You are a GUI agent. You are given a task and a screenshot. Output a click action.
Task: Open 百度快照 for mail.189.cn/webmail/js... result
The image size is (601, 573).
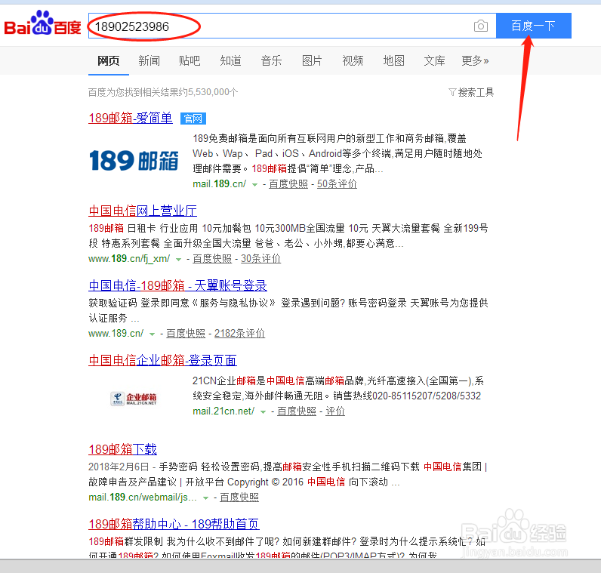pyautogui.click(x=239, y=498)
